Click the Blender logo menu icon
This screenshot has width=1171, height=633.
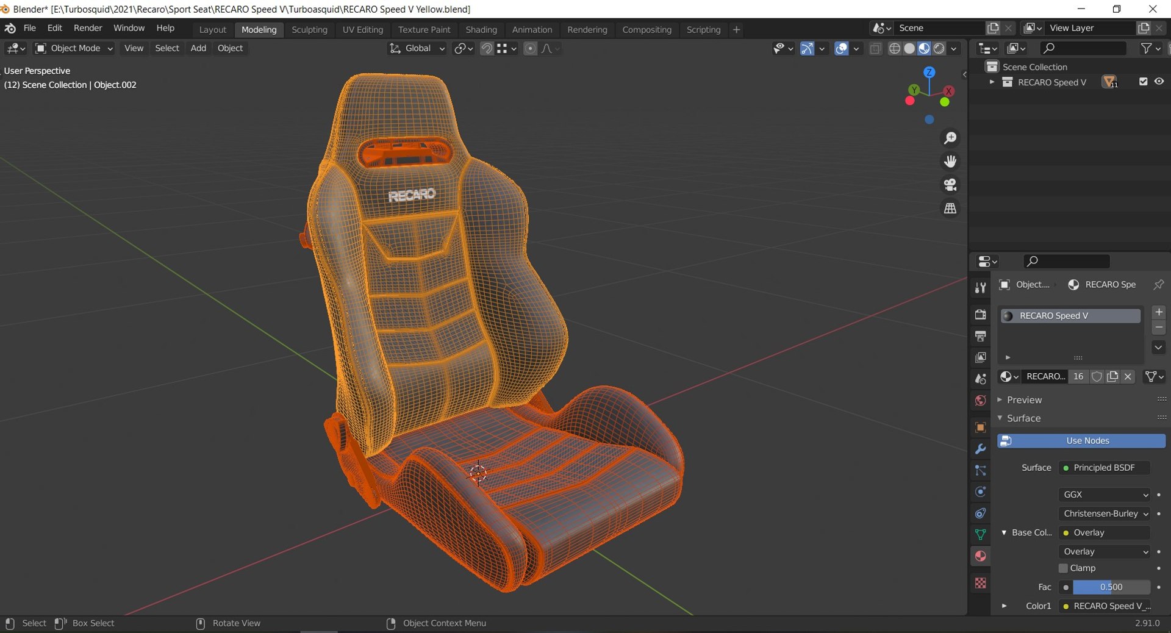[10, 28]
